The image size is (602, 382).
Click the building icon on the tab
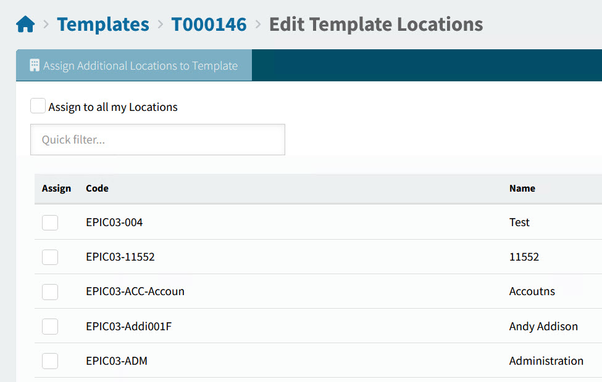35,65
